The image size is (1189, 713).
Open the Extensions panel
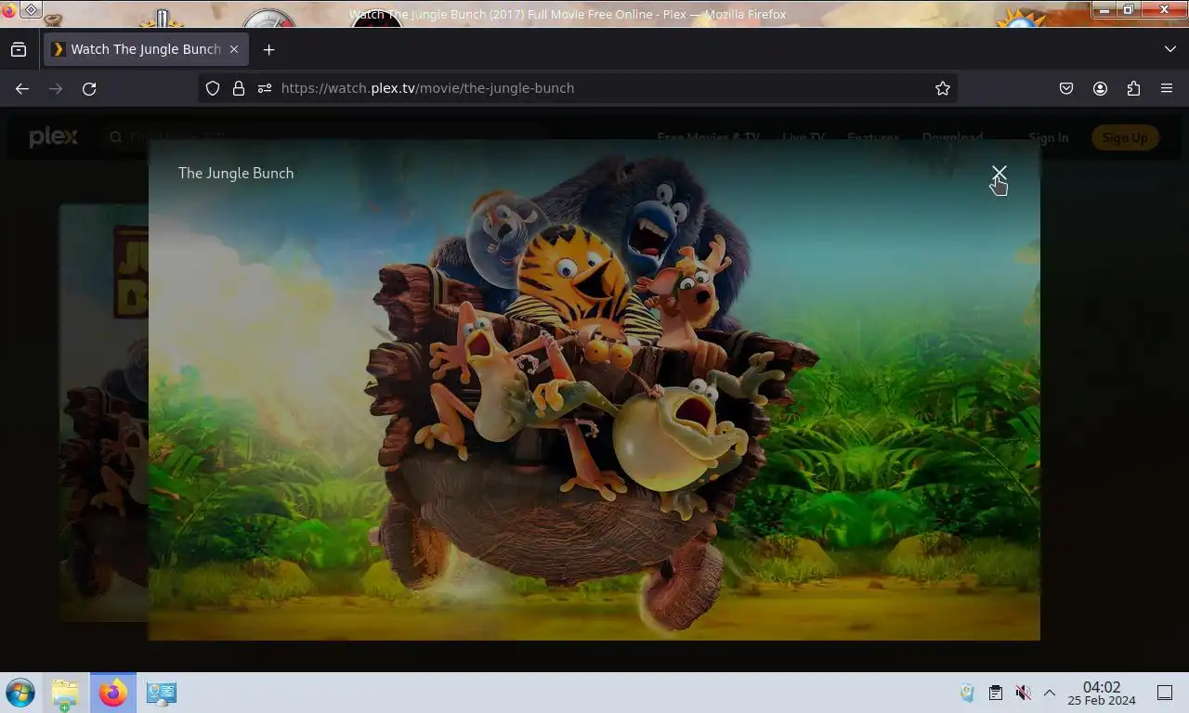coord(1133,88)
